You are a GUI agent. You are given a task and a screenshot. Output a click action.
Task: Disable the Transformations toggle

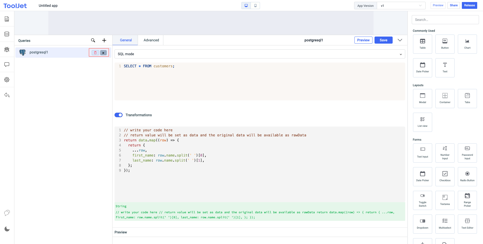point(119,115)
